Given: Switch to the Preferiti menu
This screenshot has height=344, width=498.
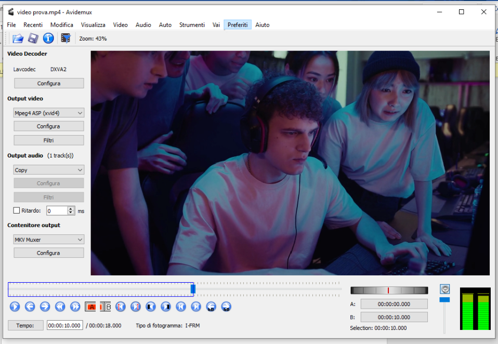Looking at the screenshot, I should point(238,24).
